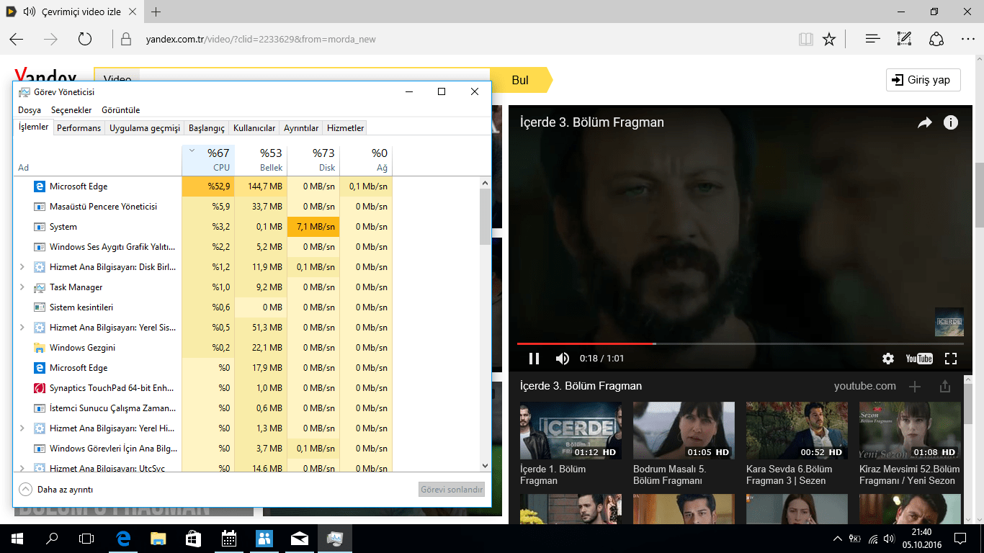Screen dimensions: 984x553
Task: Open reading view in Edge
Action: pyautogui.click(x=805, y=39)
